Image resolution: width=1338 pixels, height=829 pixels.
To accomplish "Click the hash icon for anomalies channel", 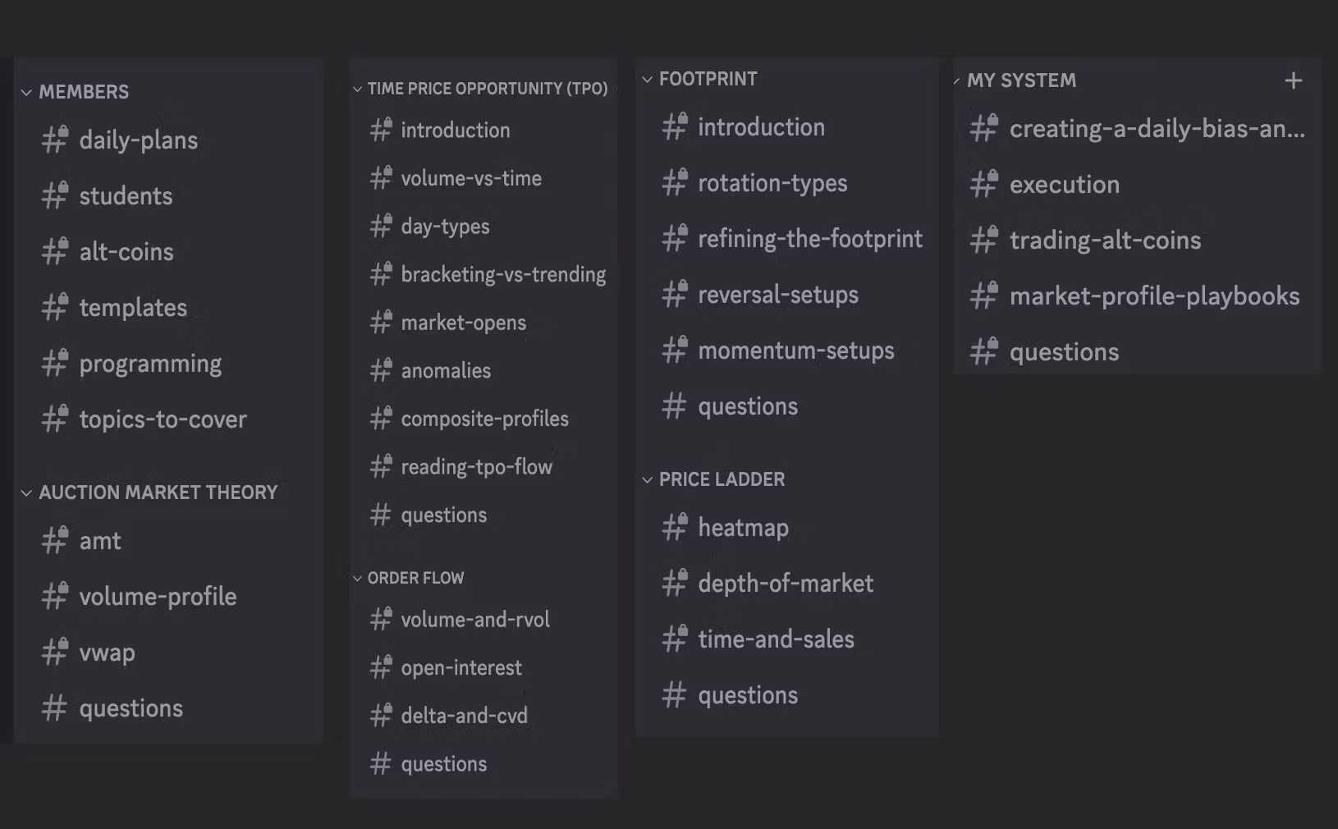I will [x=381, y=370].
